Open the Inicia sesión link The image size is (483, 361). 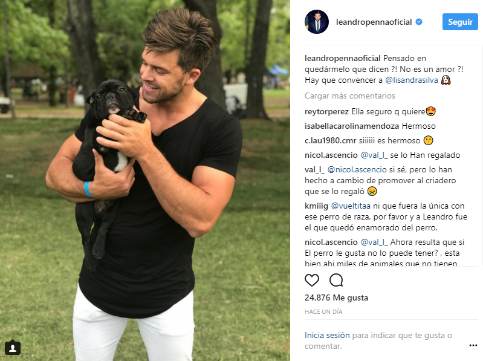327,335
